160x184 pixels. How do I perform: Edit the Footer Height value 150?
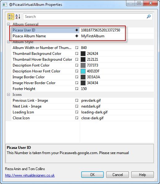pos(84,89)
